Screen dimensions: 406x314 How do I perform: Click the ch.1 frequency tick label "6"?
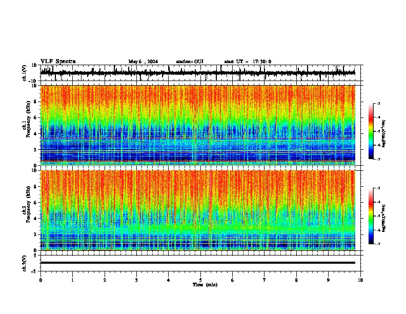(36, 117)
